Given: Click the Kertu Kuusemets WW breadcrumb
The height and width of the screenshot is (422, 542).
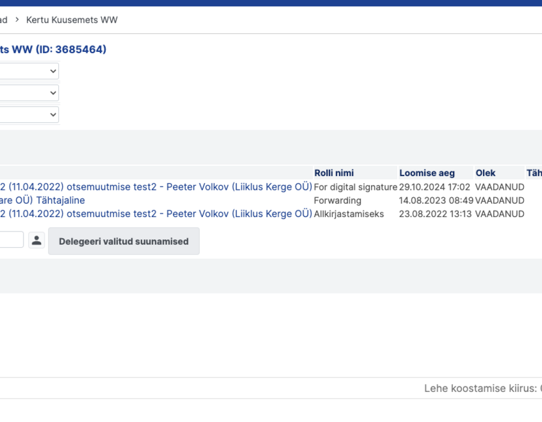Looking at the screenshot, I should click(72, 20).
